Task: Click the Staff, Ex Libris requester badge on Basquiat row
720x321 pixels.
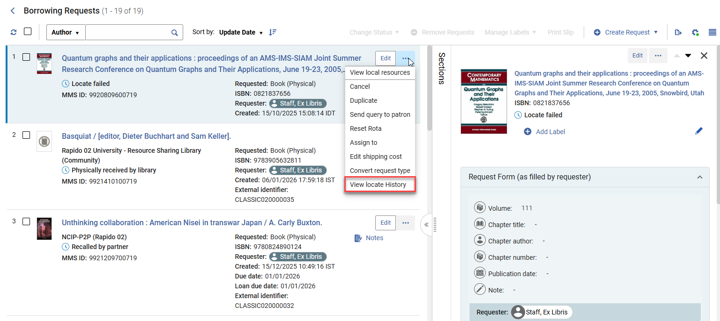Action: (x=298, y=170)
